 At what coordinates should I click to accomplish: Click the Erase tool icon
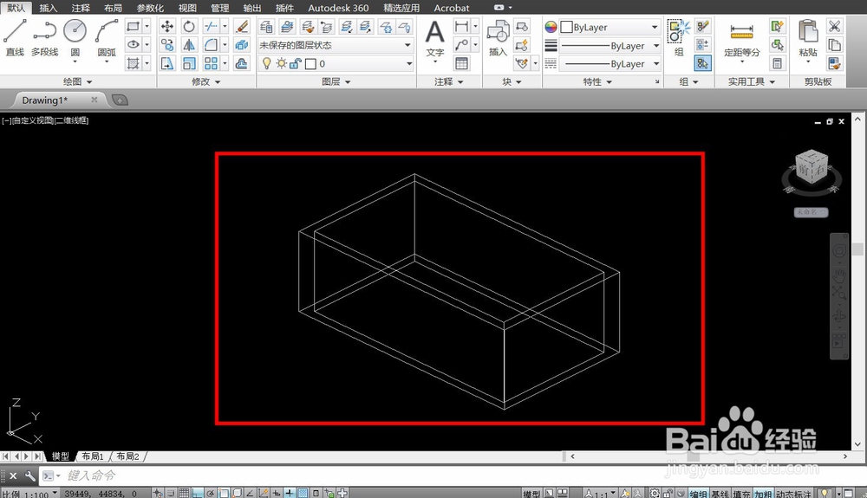pyautogui.click(x=242, y=27)
